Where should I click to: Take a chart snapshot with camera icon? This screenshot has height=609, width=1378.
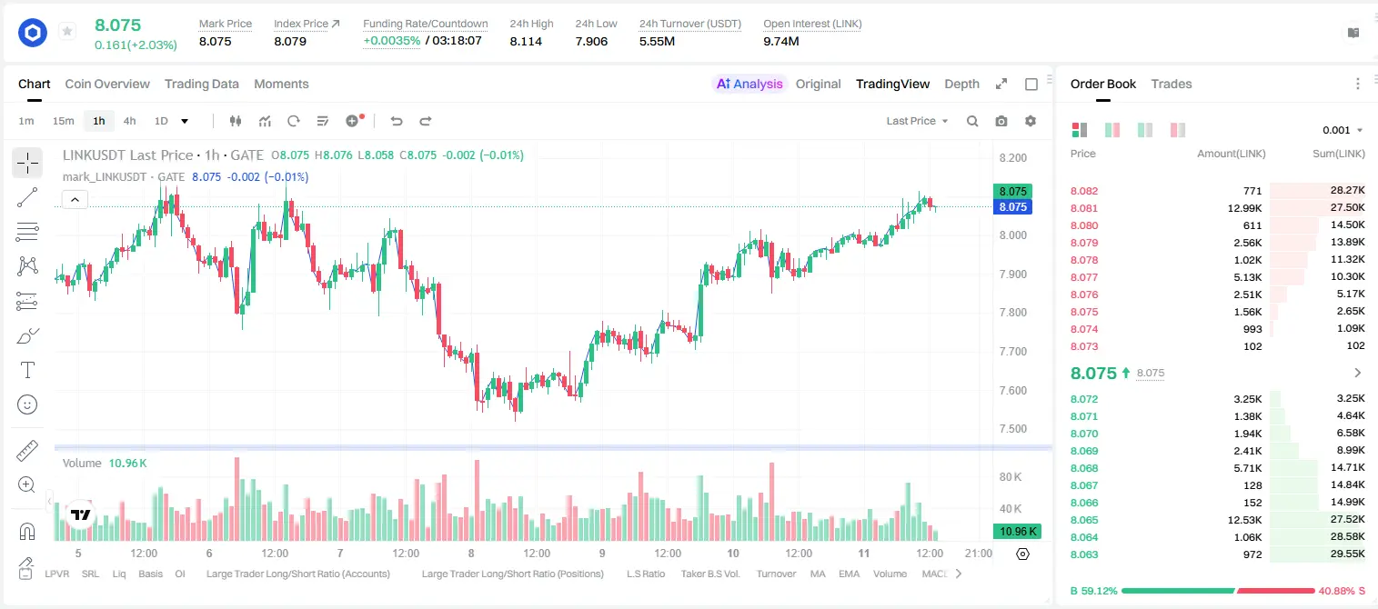pyautogui.click(x=1001, y=121)
